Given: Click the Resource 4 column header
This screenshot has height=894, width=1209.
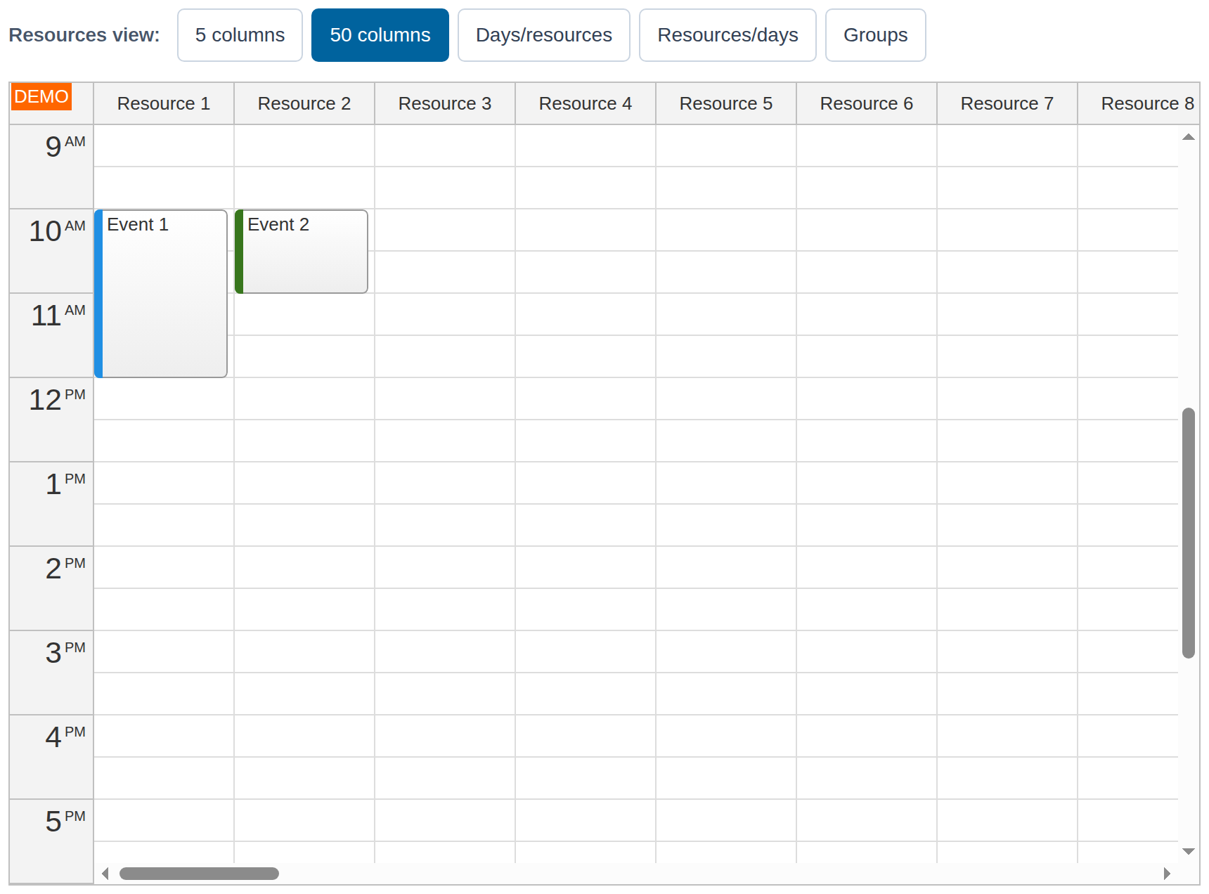Looking at the screenshot, I should click(x=586, y=103).
